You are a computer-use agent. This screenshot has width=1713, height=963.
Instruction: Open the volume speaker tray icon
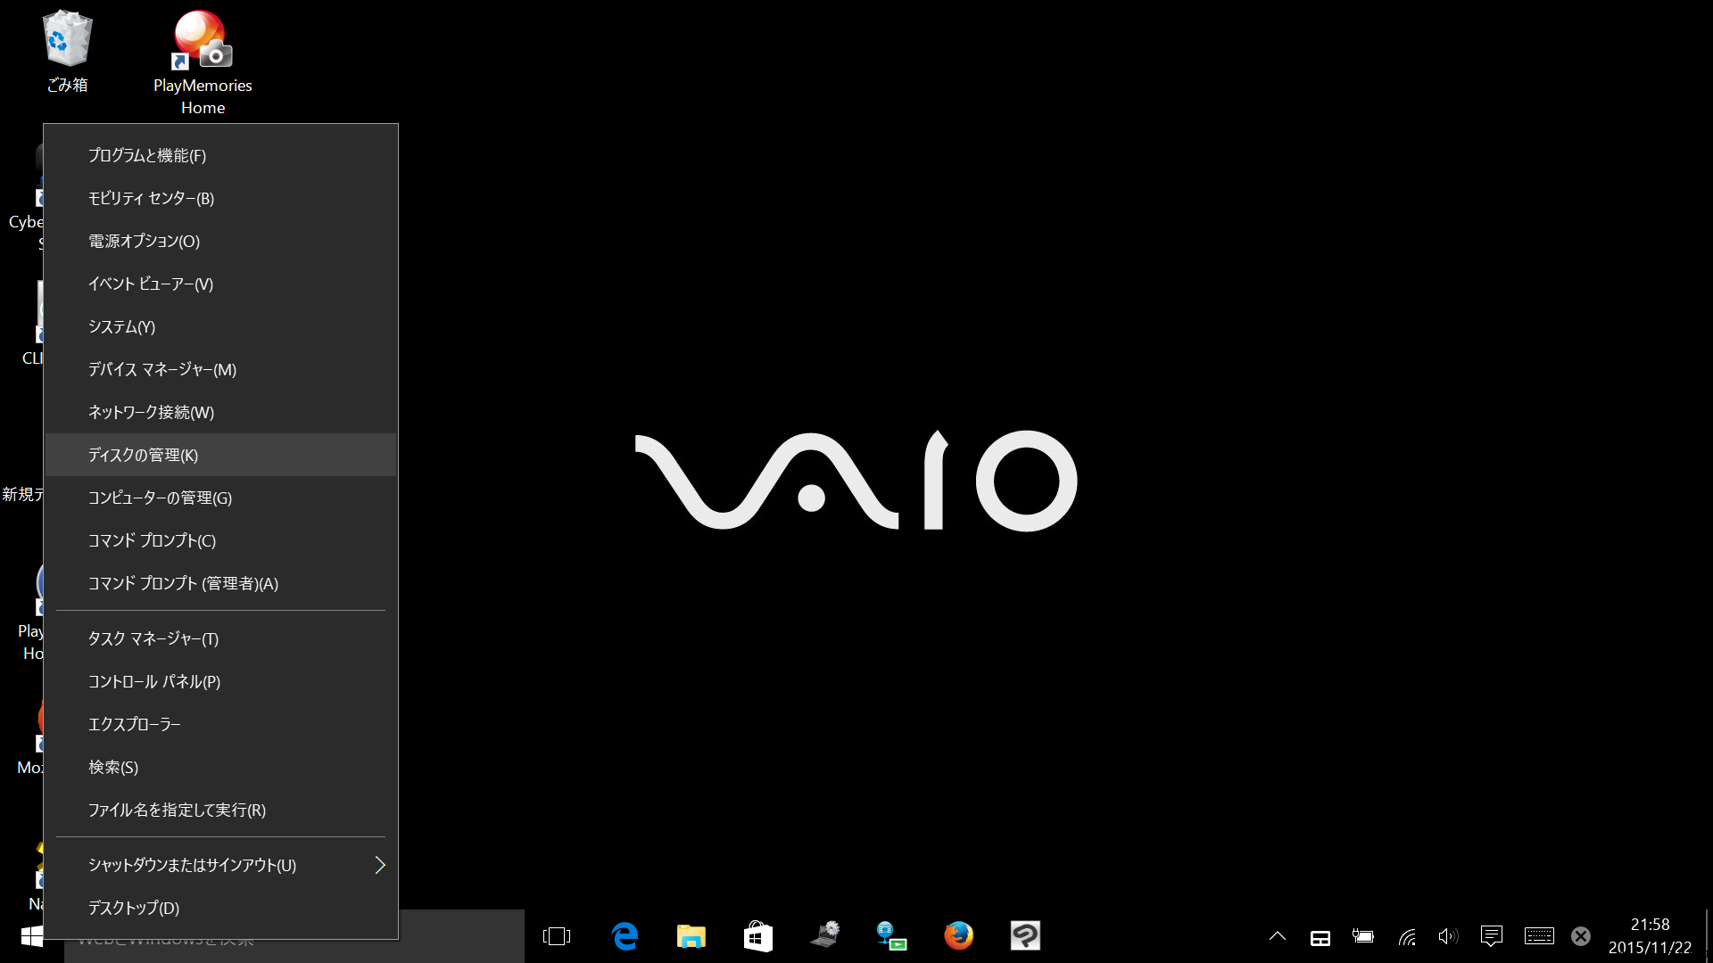[1448, 936]
